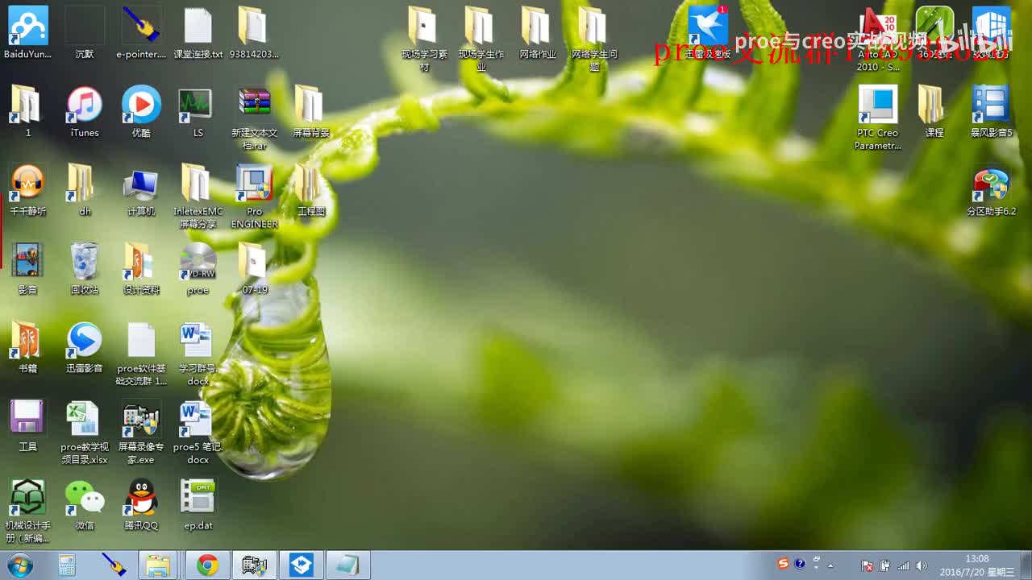Select the 回收站 recycle bin
Screen dimensions: 1032x580
pos(85,268)
